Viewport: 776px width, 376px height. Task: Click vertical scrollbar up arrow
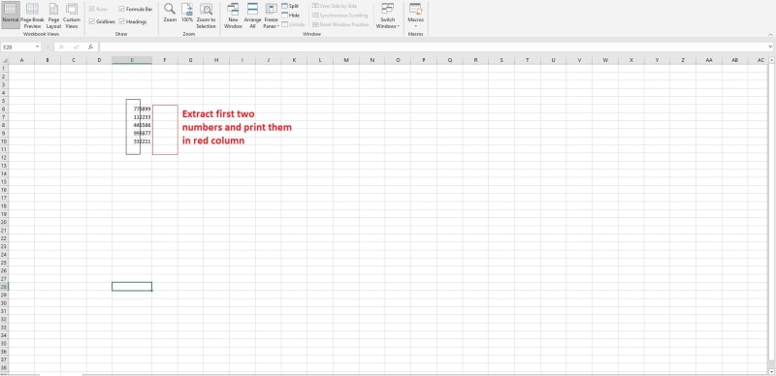tap(772, 60)
